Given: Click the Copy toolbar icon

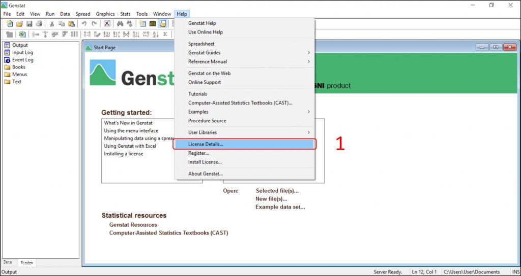Looking at the screenshot, I should coord(62,23).
